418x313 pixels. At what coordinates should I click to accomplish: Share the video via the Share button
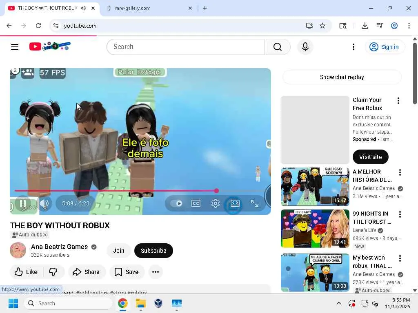coord(87,272)
